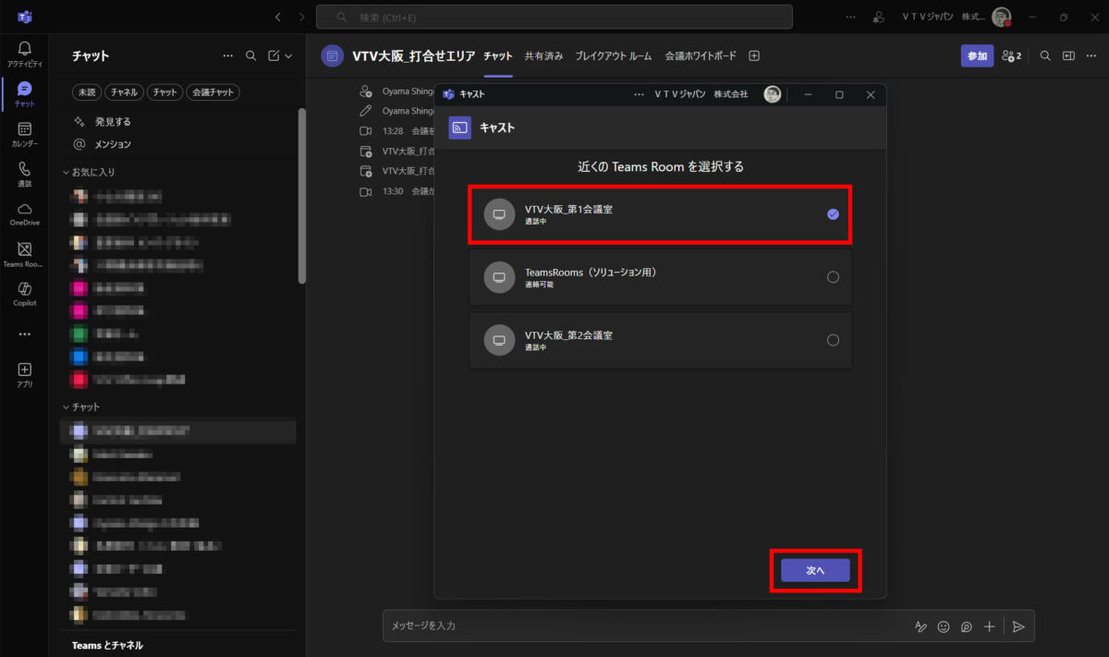This screenshot has height=657, width=1109.
Task: Open Cast window more options ellipsis
Action: [x=639, y=94]
